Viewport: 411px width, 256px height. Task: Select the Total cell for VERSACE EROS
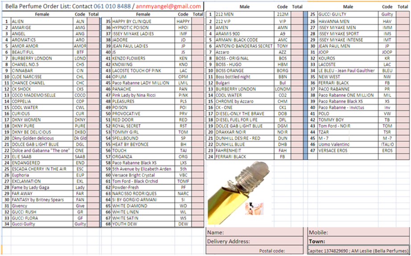point(403,151)
